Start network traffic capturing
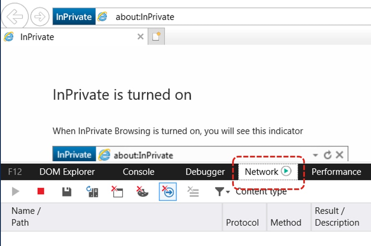Screen dimensions: 371x246 [x=15, y=191]
